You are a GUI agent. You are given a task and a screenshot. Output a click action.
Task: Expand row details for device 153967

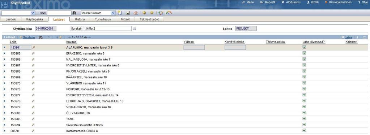(4, 65)
